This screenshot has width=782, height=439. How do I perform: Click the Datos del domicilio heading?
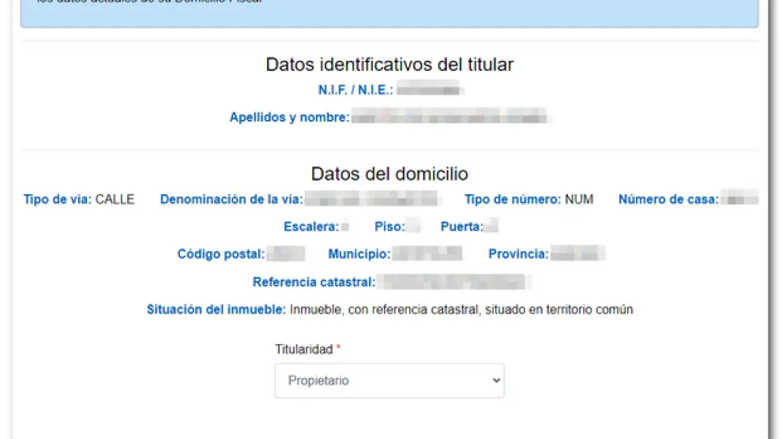coord(389,174)
